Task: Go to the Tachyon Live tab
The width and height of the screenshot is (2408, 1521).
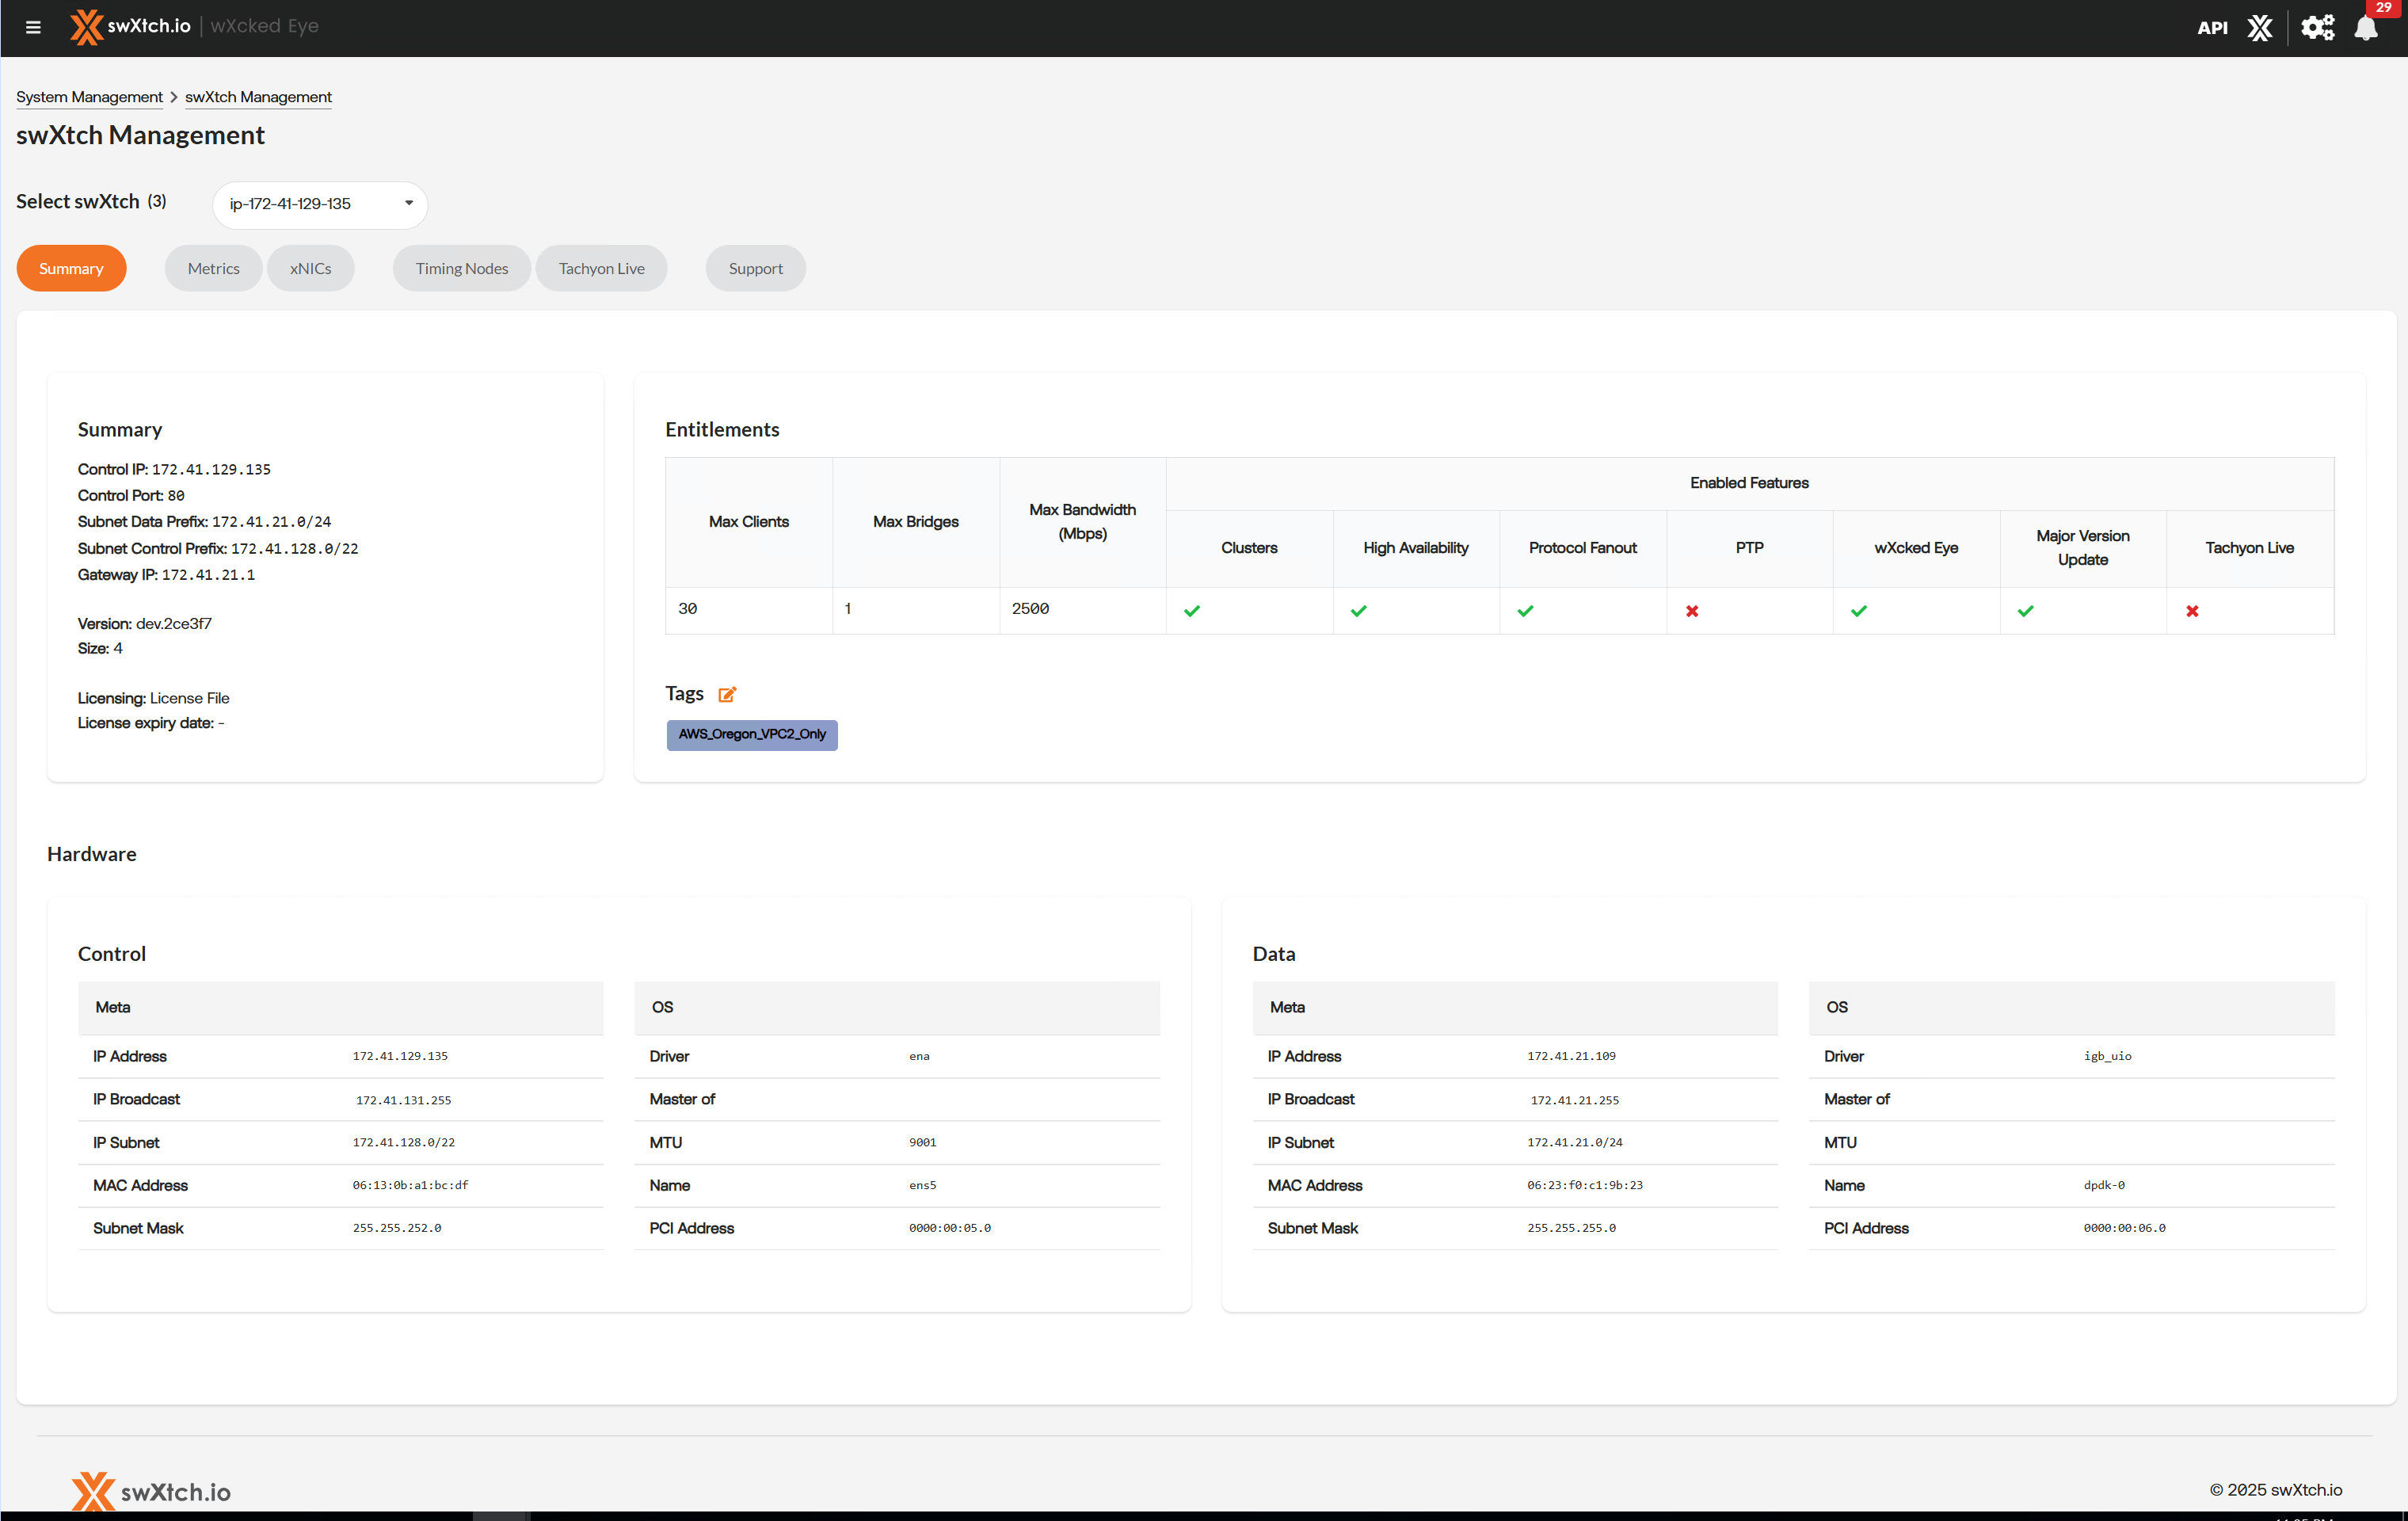Action: tap(601, 268)
